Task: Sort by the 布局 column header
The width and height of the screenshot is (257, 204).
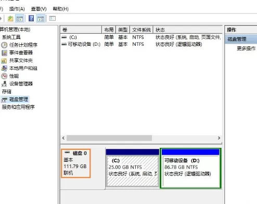Action: click(x=109, y=30)
